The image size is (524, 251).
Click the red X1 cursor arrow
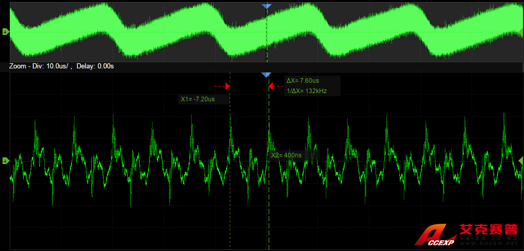click(x=227, y=86)
